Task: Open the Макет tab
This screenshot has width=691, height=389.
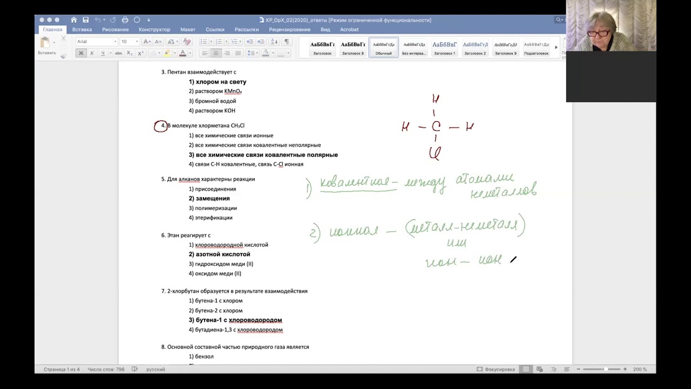Action: (x=188, y=30)
